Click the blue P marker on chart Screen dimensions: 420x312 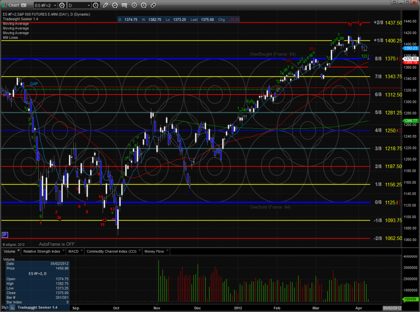5,234
